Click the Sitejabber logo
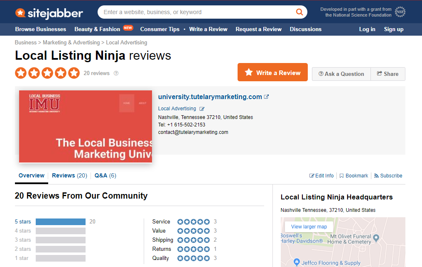422x267 pixels. click(49, 13)
